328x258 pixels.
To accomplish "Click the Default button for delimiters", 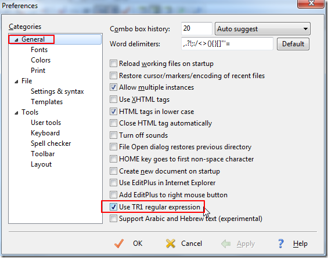I will point(293,44).
